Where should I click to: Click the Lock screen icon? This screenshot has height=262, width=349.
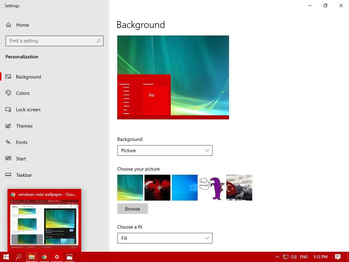click(x=8, y=110)
